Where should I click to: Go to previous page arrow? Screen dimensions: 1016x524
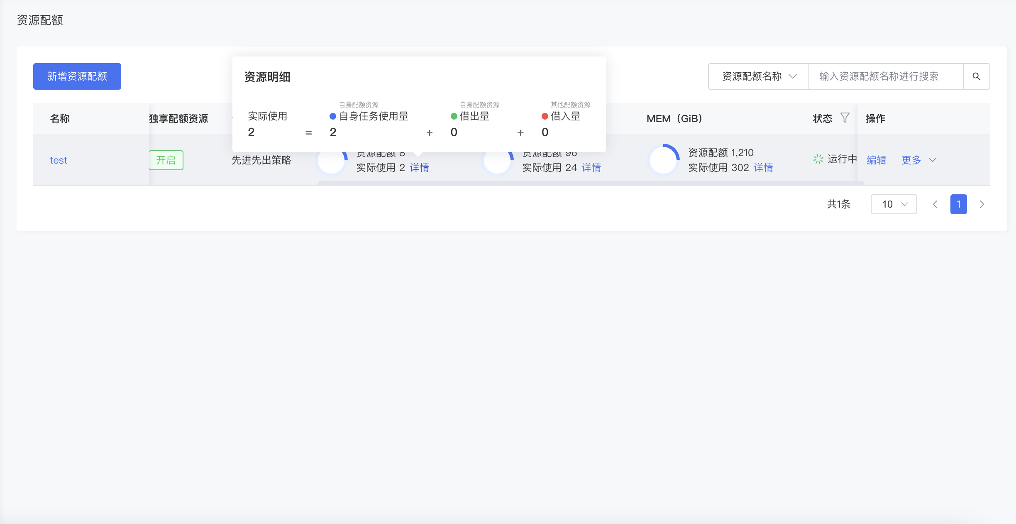[x=935, y=204]
